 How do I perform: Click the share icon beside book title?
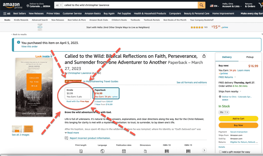point(204,56)
